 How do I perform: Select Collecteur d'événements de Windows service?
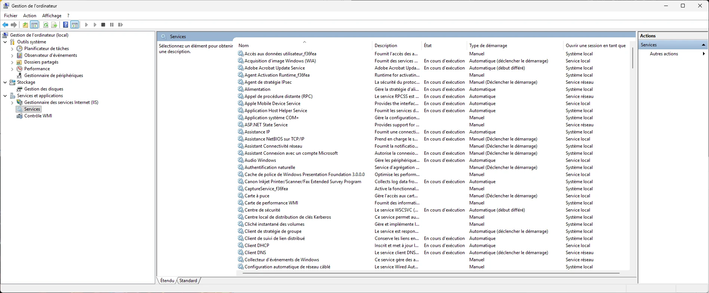coord(433,260)
